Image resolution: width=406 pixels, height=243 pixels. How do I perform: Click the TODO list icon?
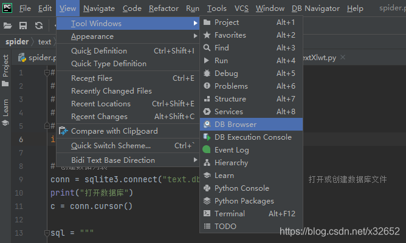pos(207,226)
